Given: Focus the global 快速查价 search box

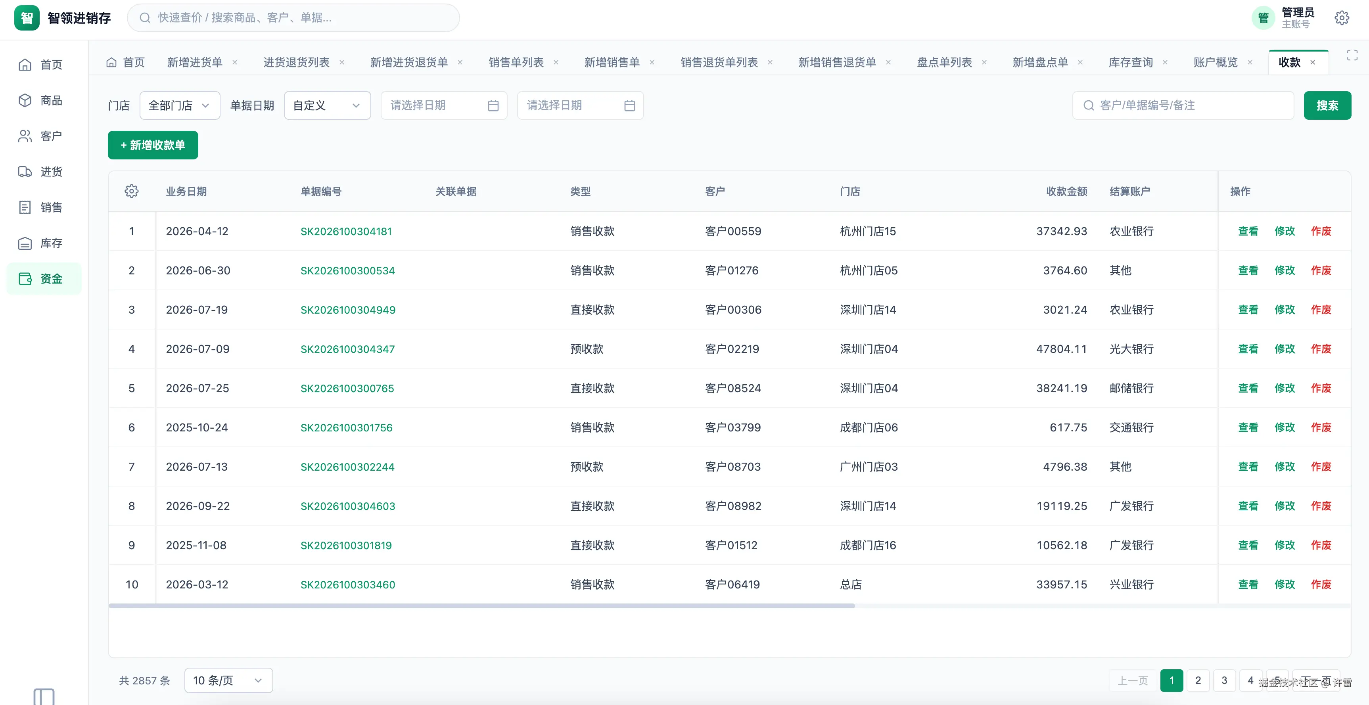Looking at the screenshot, I should (293, 18).
